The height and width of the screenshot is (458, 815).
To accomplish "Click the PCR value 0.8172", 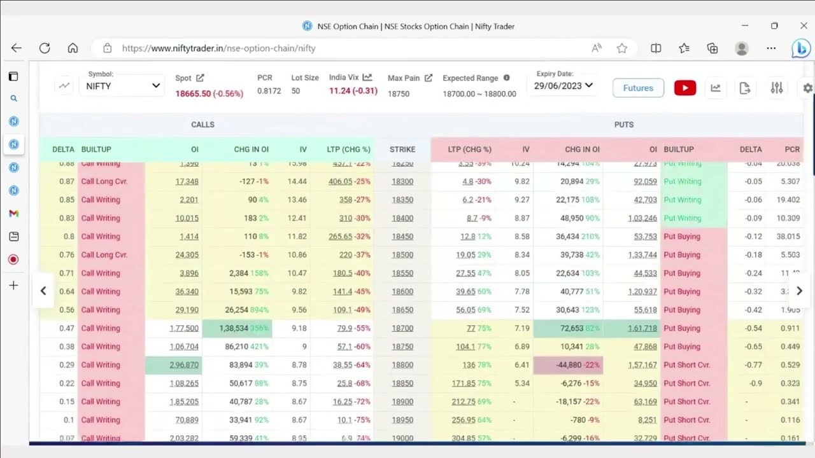I will pyautogui.click(x=269, y=92).
